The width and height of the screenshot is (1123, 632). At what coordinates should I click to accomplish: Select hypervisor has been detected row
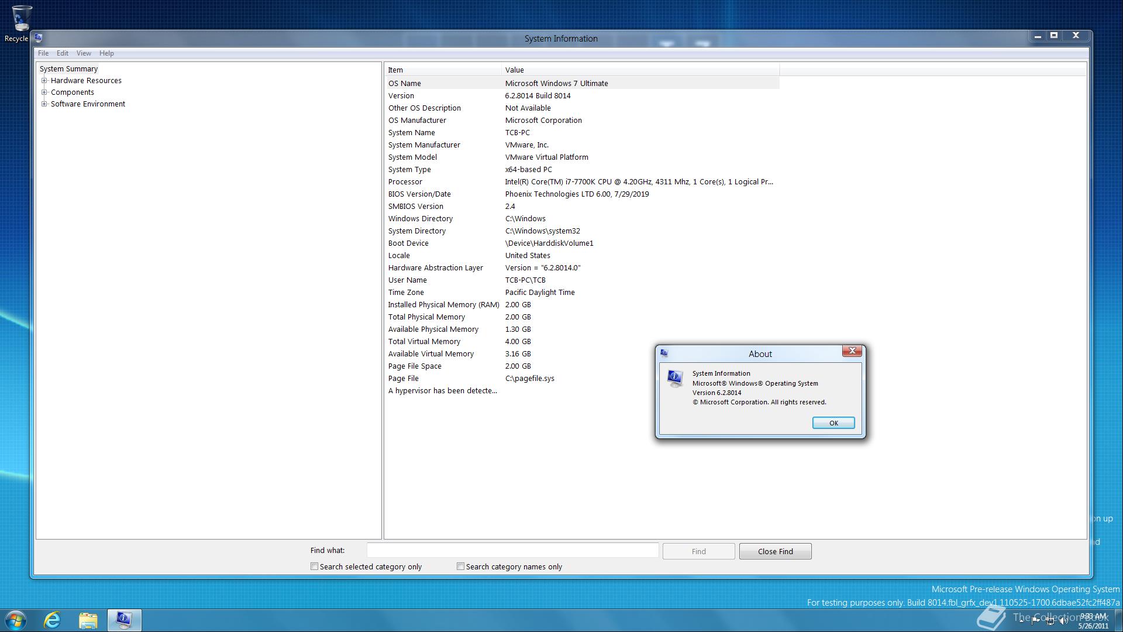point(582,391)
